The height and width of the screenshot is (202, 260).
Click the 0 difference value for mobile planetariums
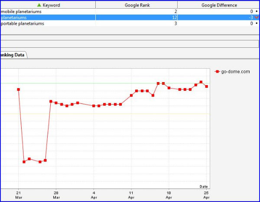point(251,11)
